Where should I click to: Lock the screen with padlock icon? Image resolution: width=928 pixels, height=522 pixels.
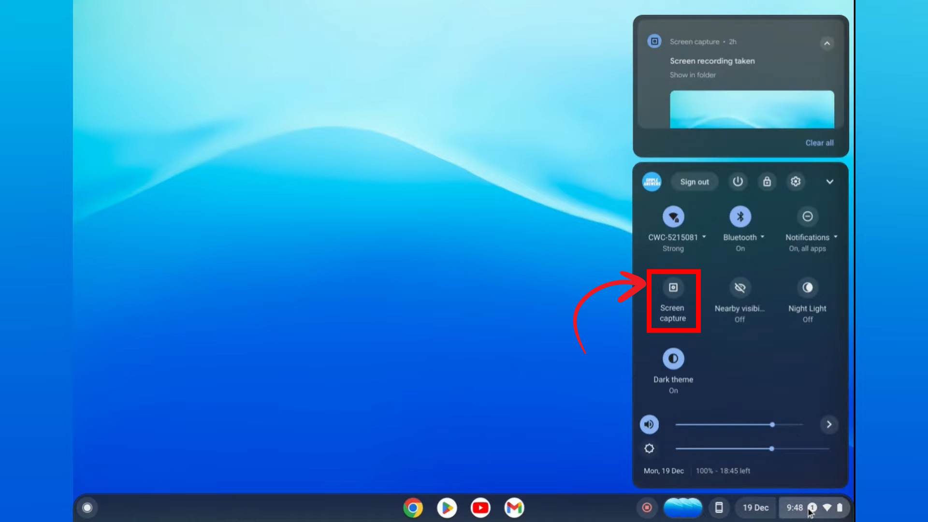click(767, 182)
